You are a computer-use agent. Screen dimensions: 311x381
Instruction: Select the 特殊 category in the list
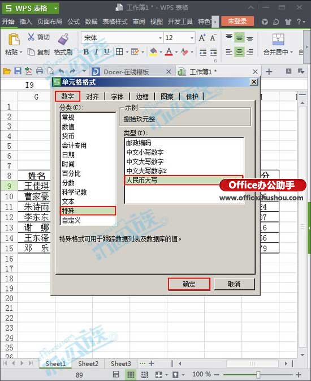[88, 211]
